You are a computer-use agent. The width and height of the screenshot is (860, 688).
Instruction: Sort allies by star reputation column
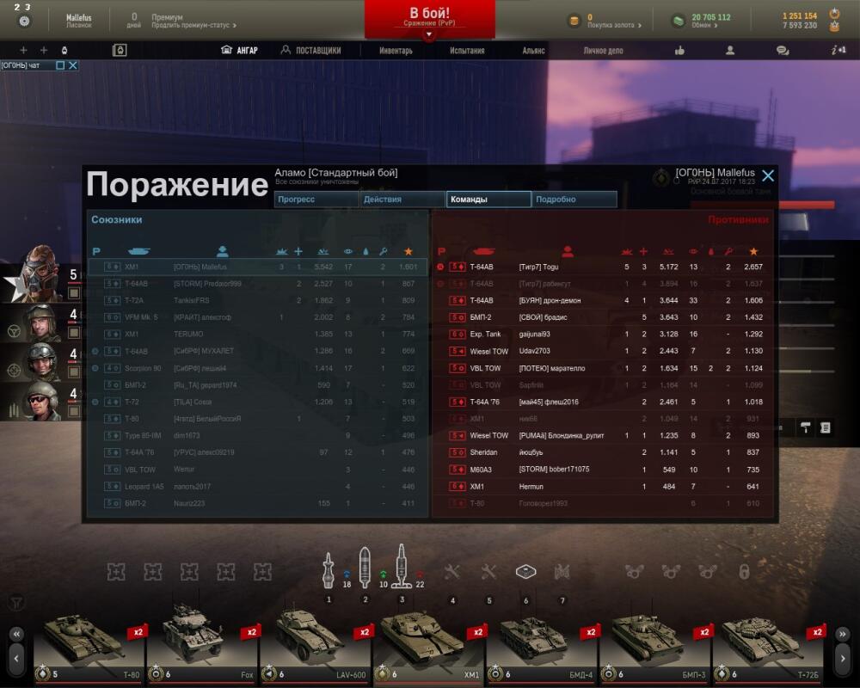pyautogui.click(x=408, y=251)
